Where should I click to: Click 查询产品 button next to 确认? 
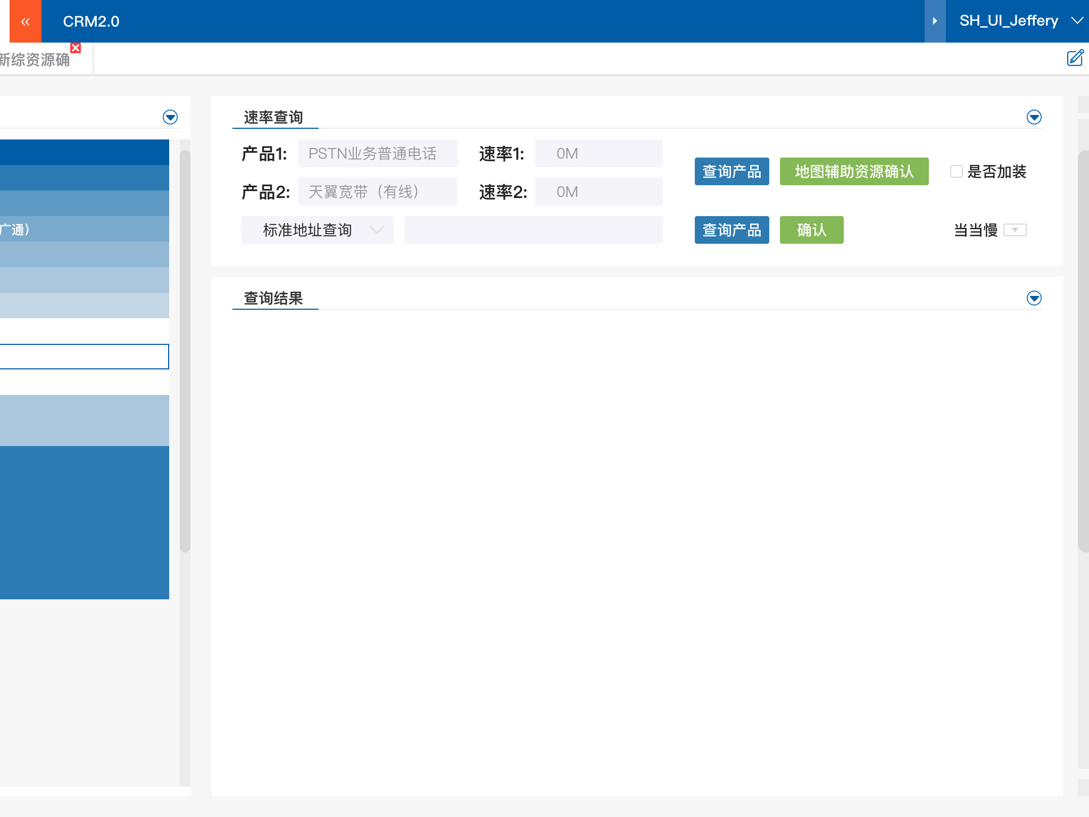[x=731, y=230]
